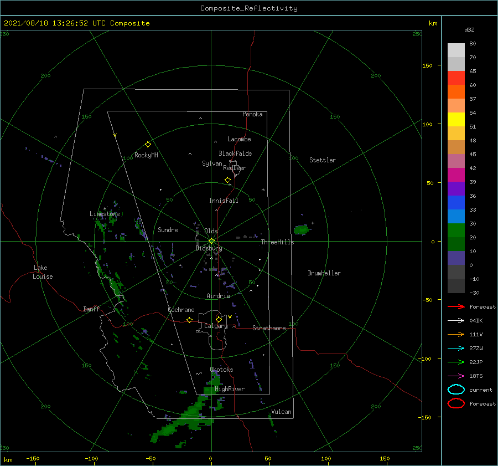Click the green 22JP arrow icon
Image resolution: width=498 pixels, height=466 pixels.
[456, 362]
